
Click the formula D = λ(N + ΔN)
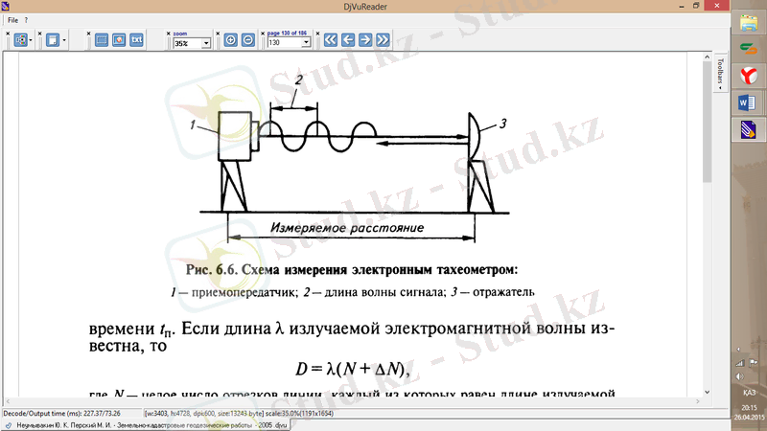point(352,369)
